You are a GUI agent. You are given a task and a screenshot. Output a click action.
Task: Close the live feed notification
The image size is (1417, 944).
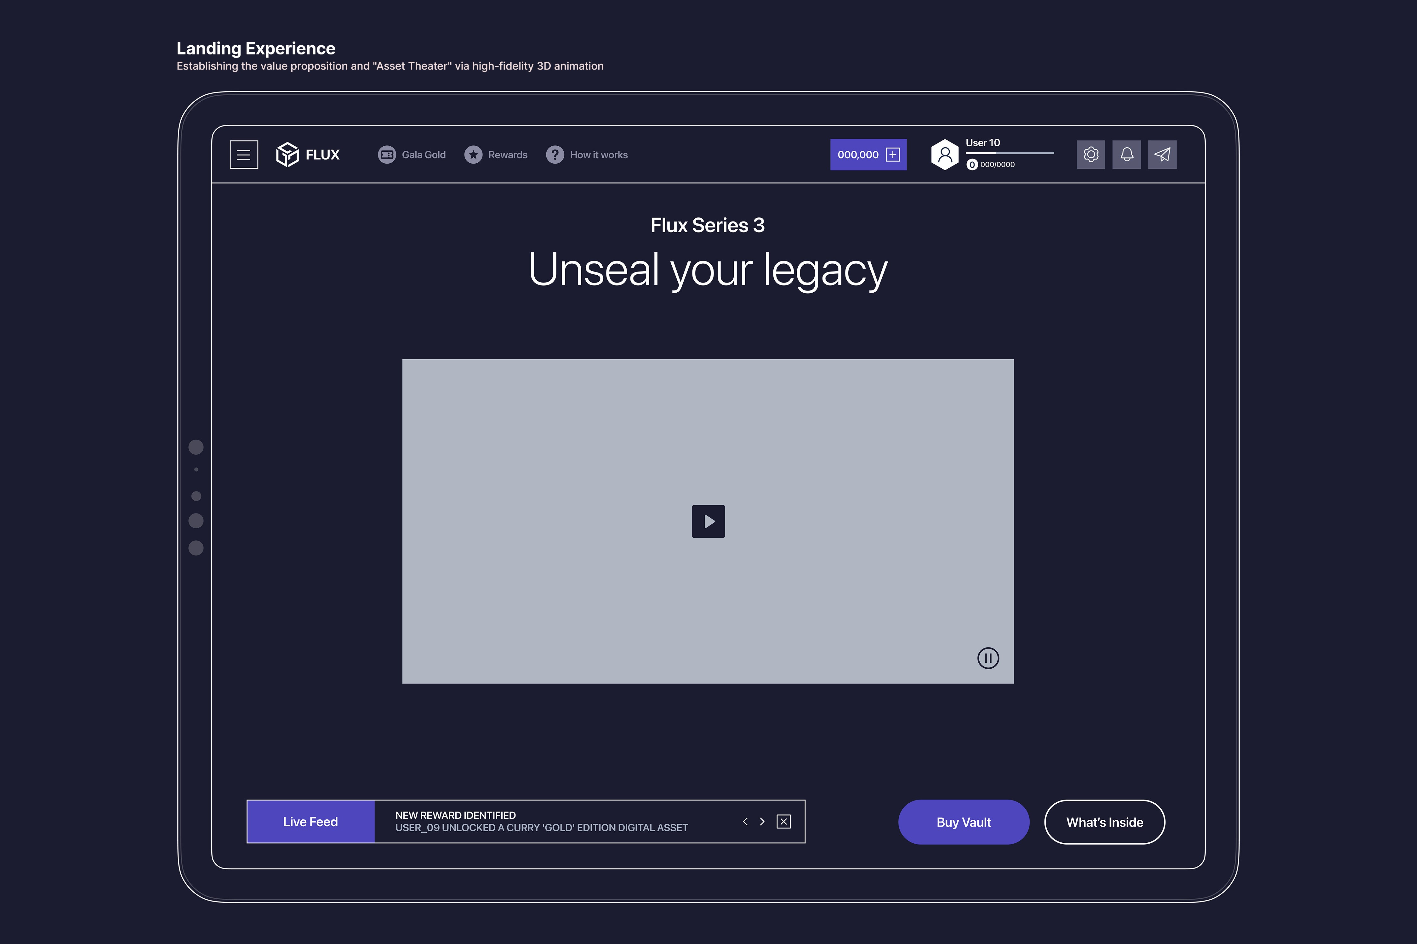pos(783,822)
